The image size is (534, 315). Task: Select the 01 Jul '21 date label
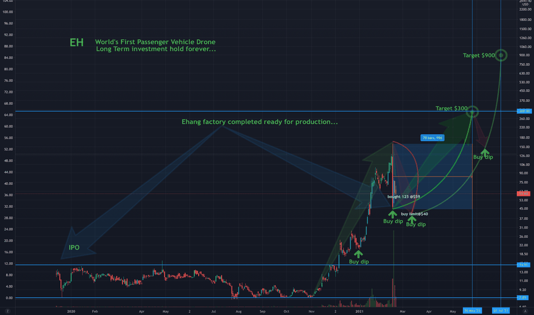point(501,310)
